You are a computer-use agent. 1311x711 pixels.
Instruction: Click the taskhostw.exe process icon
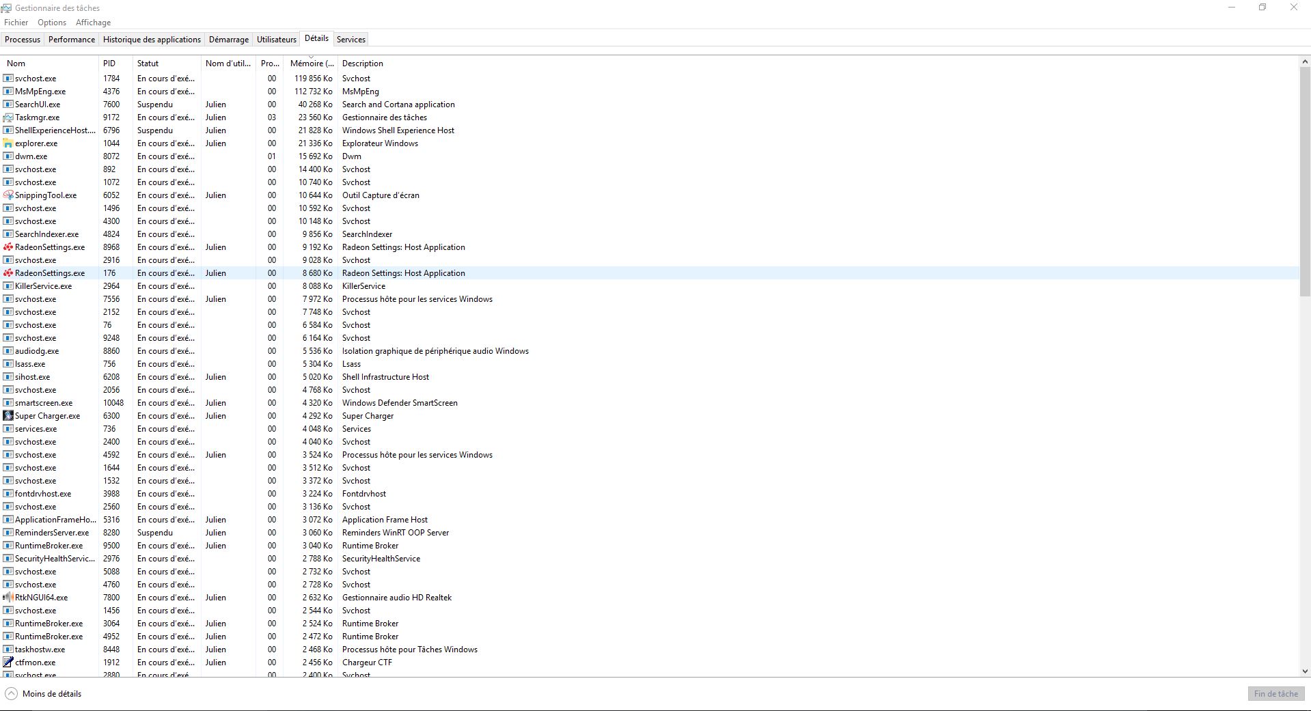[x=8, y=650]
